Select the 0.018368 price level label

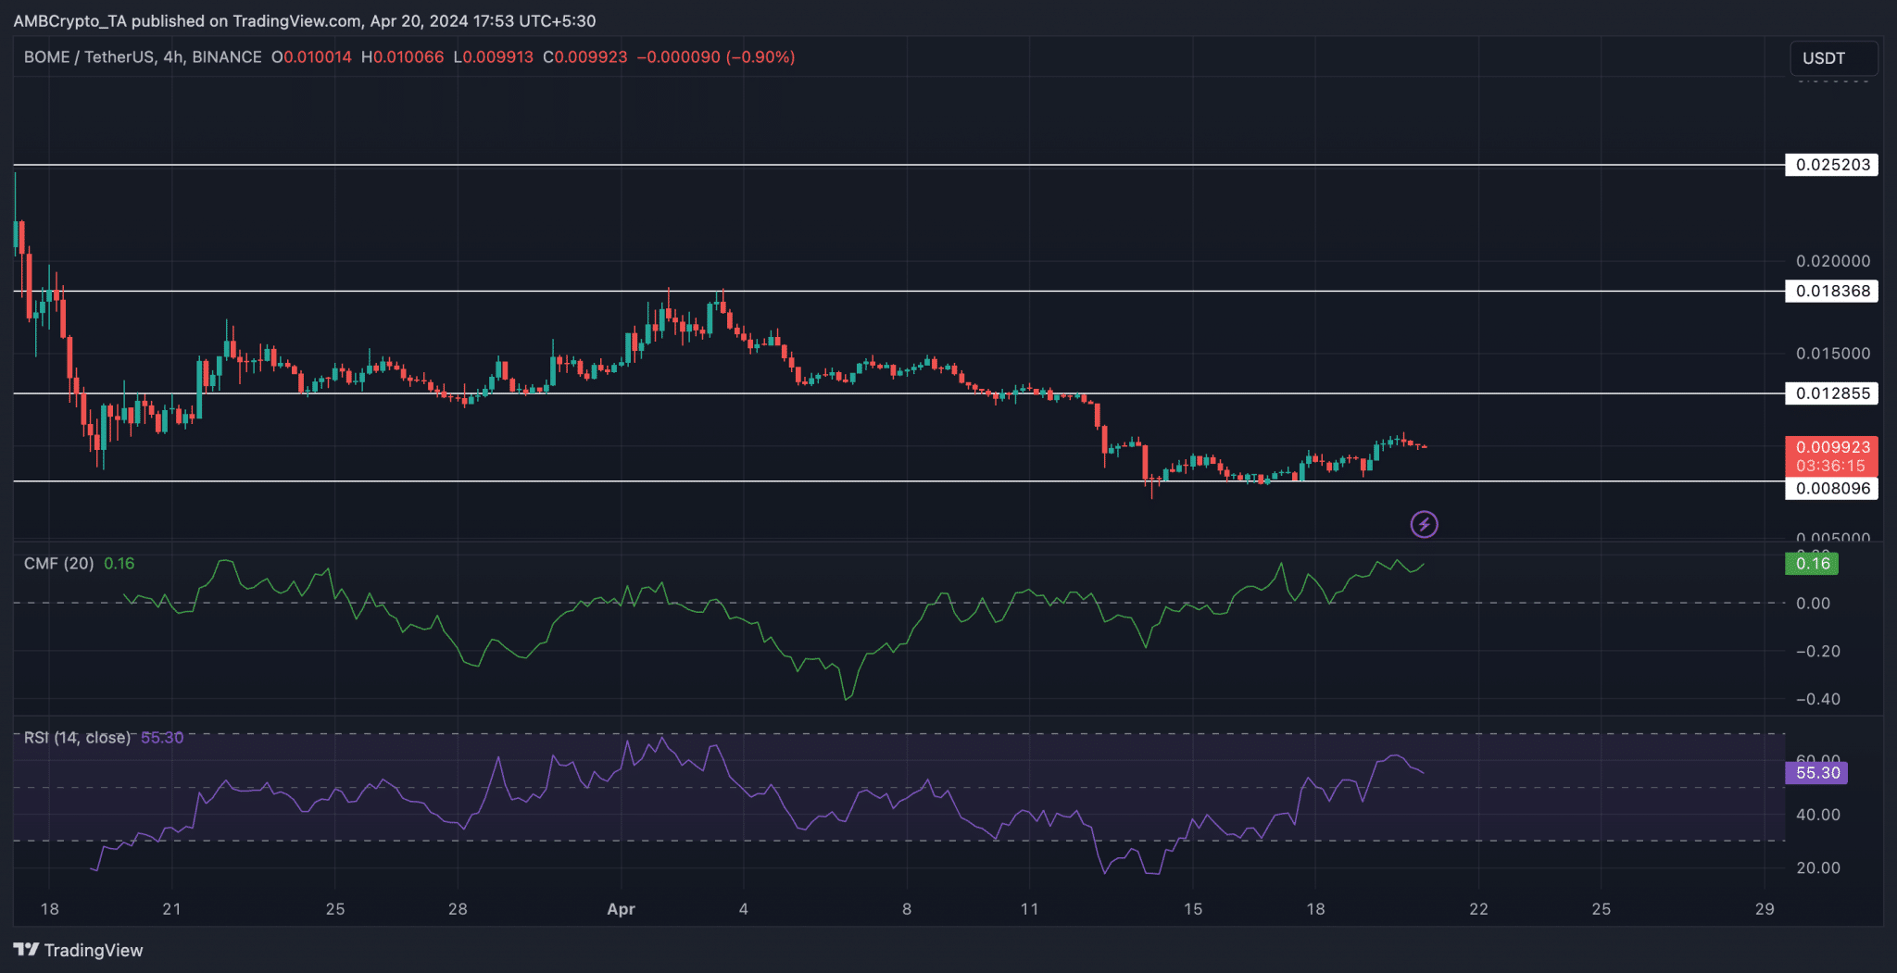click(1831, 291)
